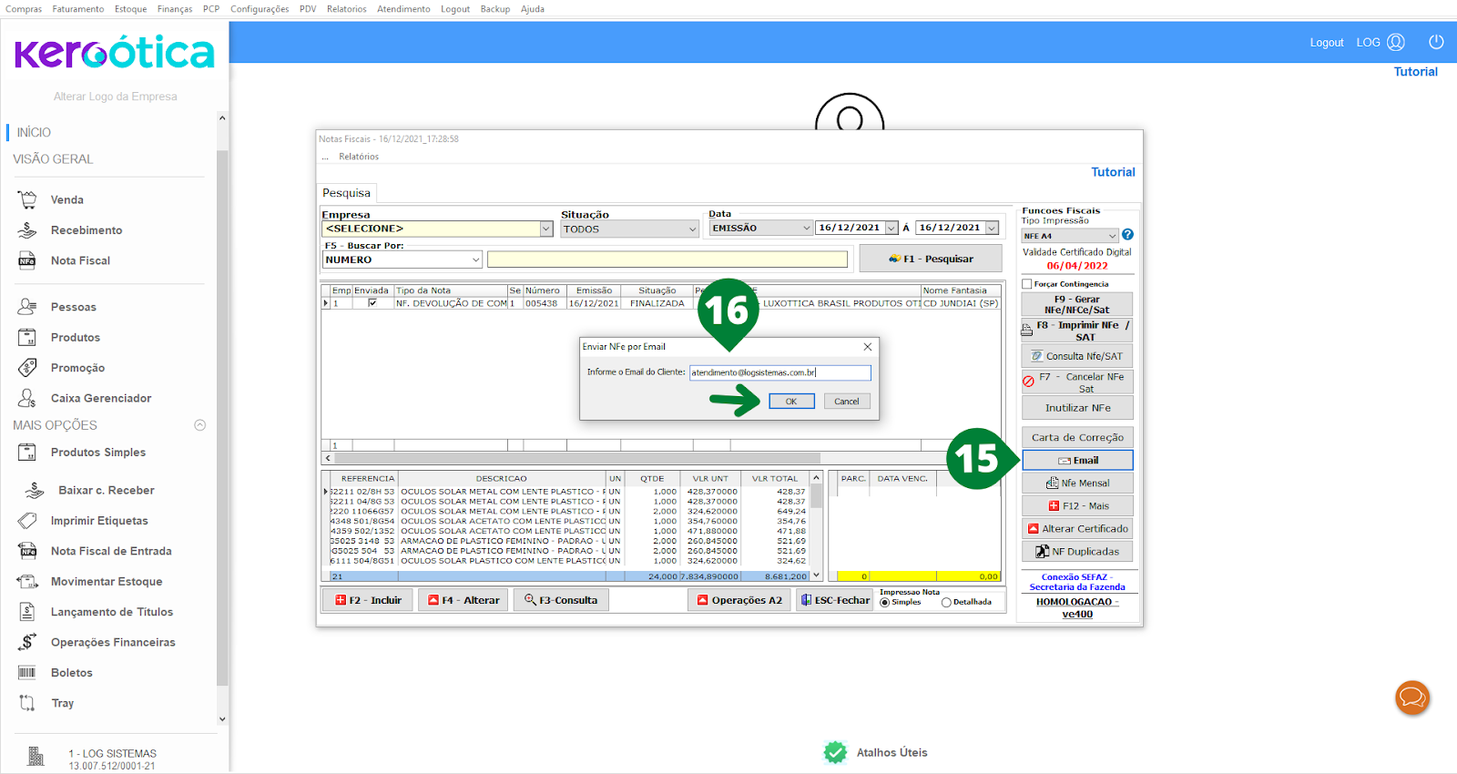The height and width of the screenshot is (774, 1457).
Task: Click Alterar Logo da Empresa
Action: pyautogui.click(x=115, y=97)
